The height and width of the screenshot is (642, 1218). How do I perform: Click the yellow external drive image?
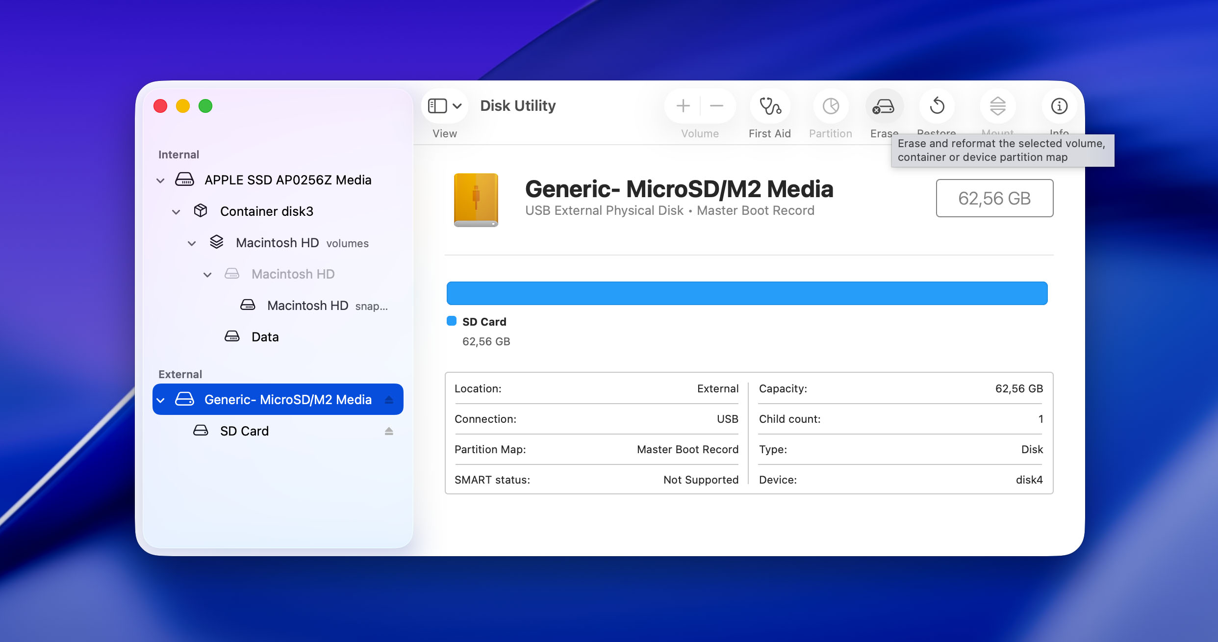pos(476,200)
